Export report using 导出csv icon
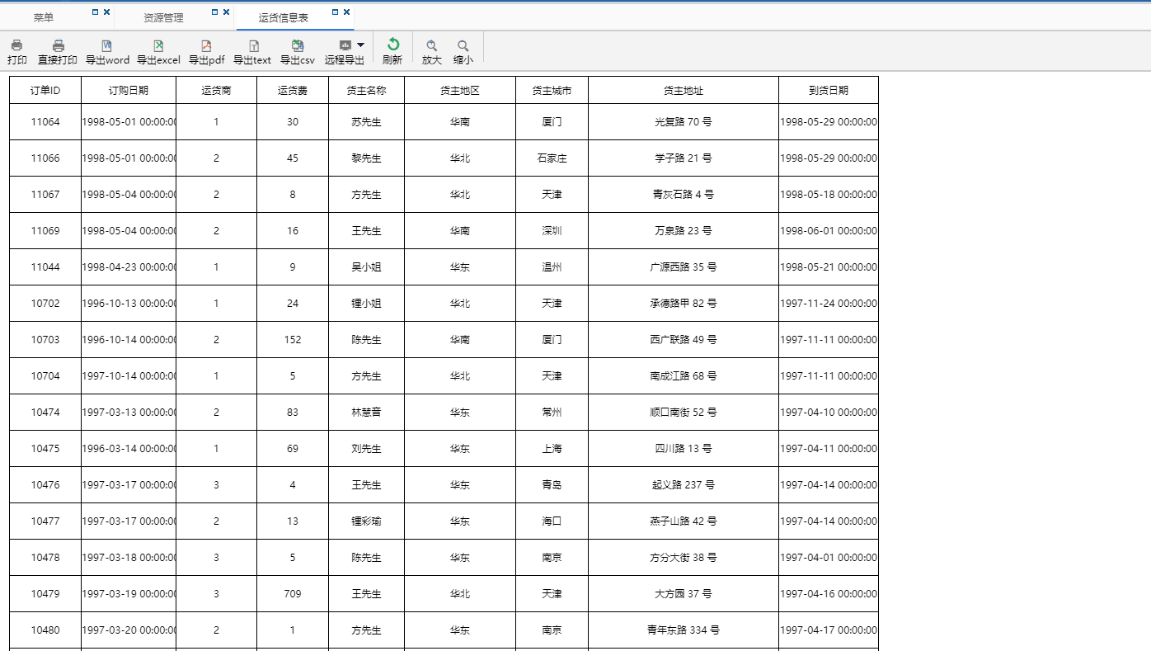The height and width of the screenshot is (651, 1151). tap(298, 45)
